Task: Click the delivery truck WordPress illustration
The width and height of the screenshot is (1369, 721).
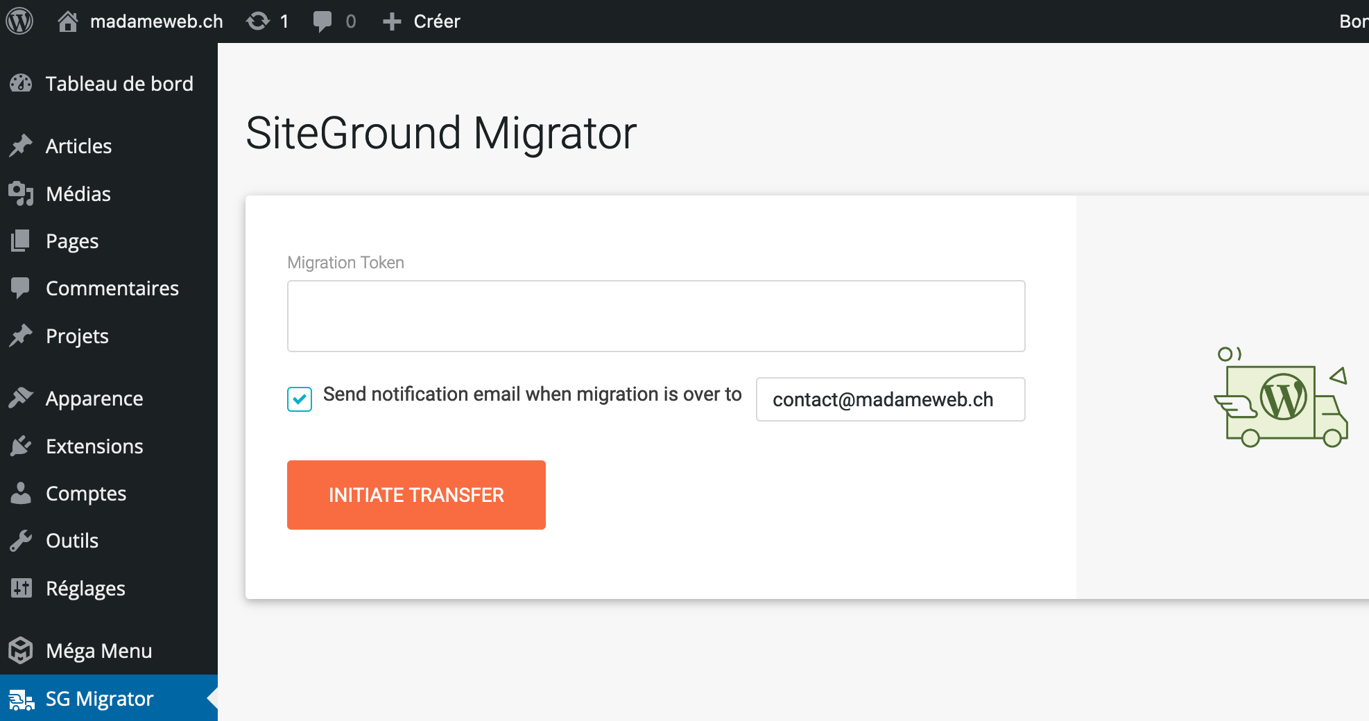Action: (1280, 398)
